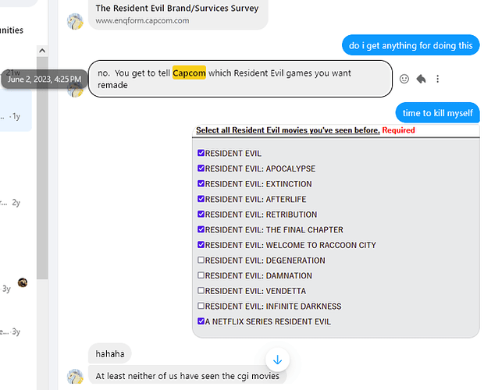Click the NETFLIX SERIES checkbox in image

click(201, 321)
